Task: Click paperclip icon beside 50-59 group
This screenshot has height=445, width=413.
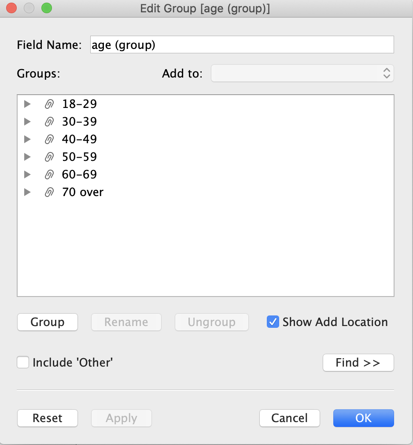Action: click(49, 157)
